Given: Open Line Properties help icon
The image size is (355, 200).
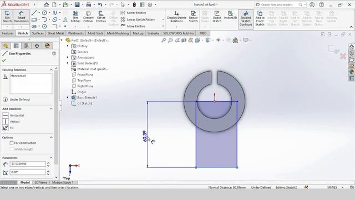Looking at the screenshot, I should pos(54,53).
